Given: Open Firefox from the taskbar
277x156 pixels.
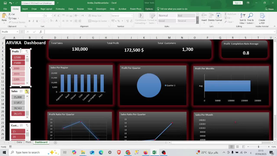Looking at the screenshot, I should 146,152.
